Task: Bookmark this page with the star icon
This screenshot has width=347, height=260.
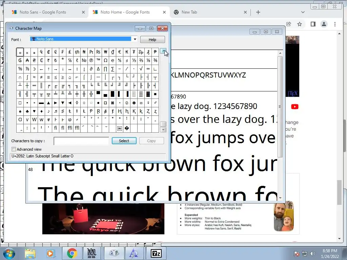Action: pos(300,24)
